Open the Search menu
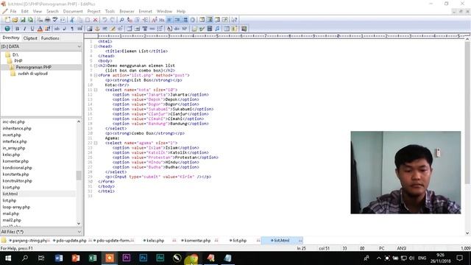Image resolution: width=471 pixels, height=265 pixels. [x=52, y=12]
